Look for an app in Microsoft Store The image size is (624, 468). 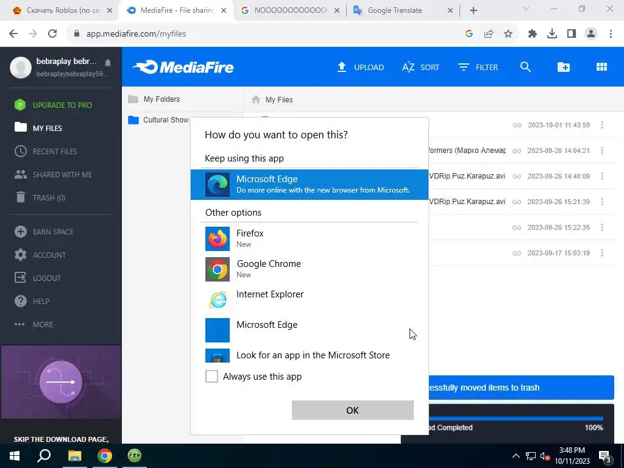coord(309,355)
